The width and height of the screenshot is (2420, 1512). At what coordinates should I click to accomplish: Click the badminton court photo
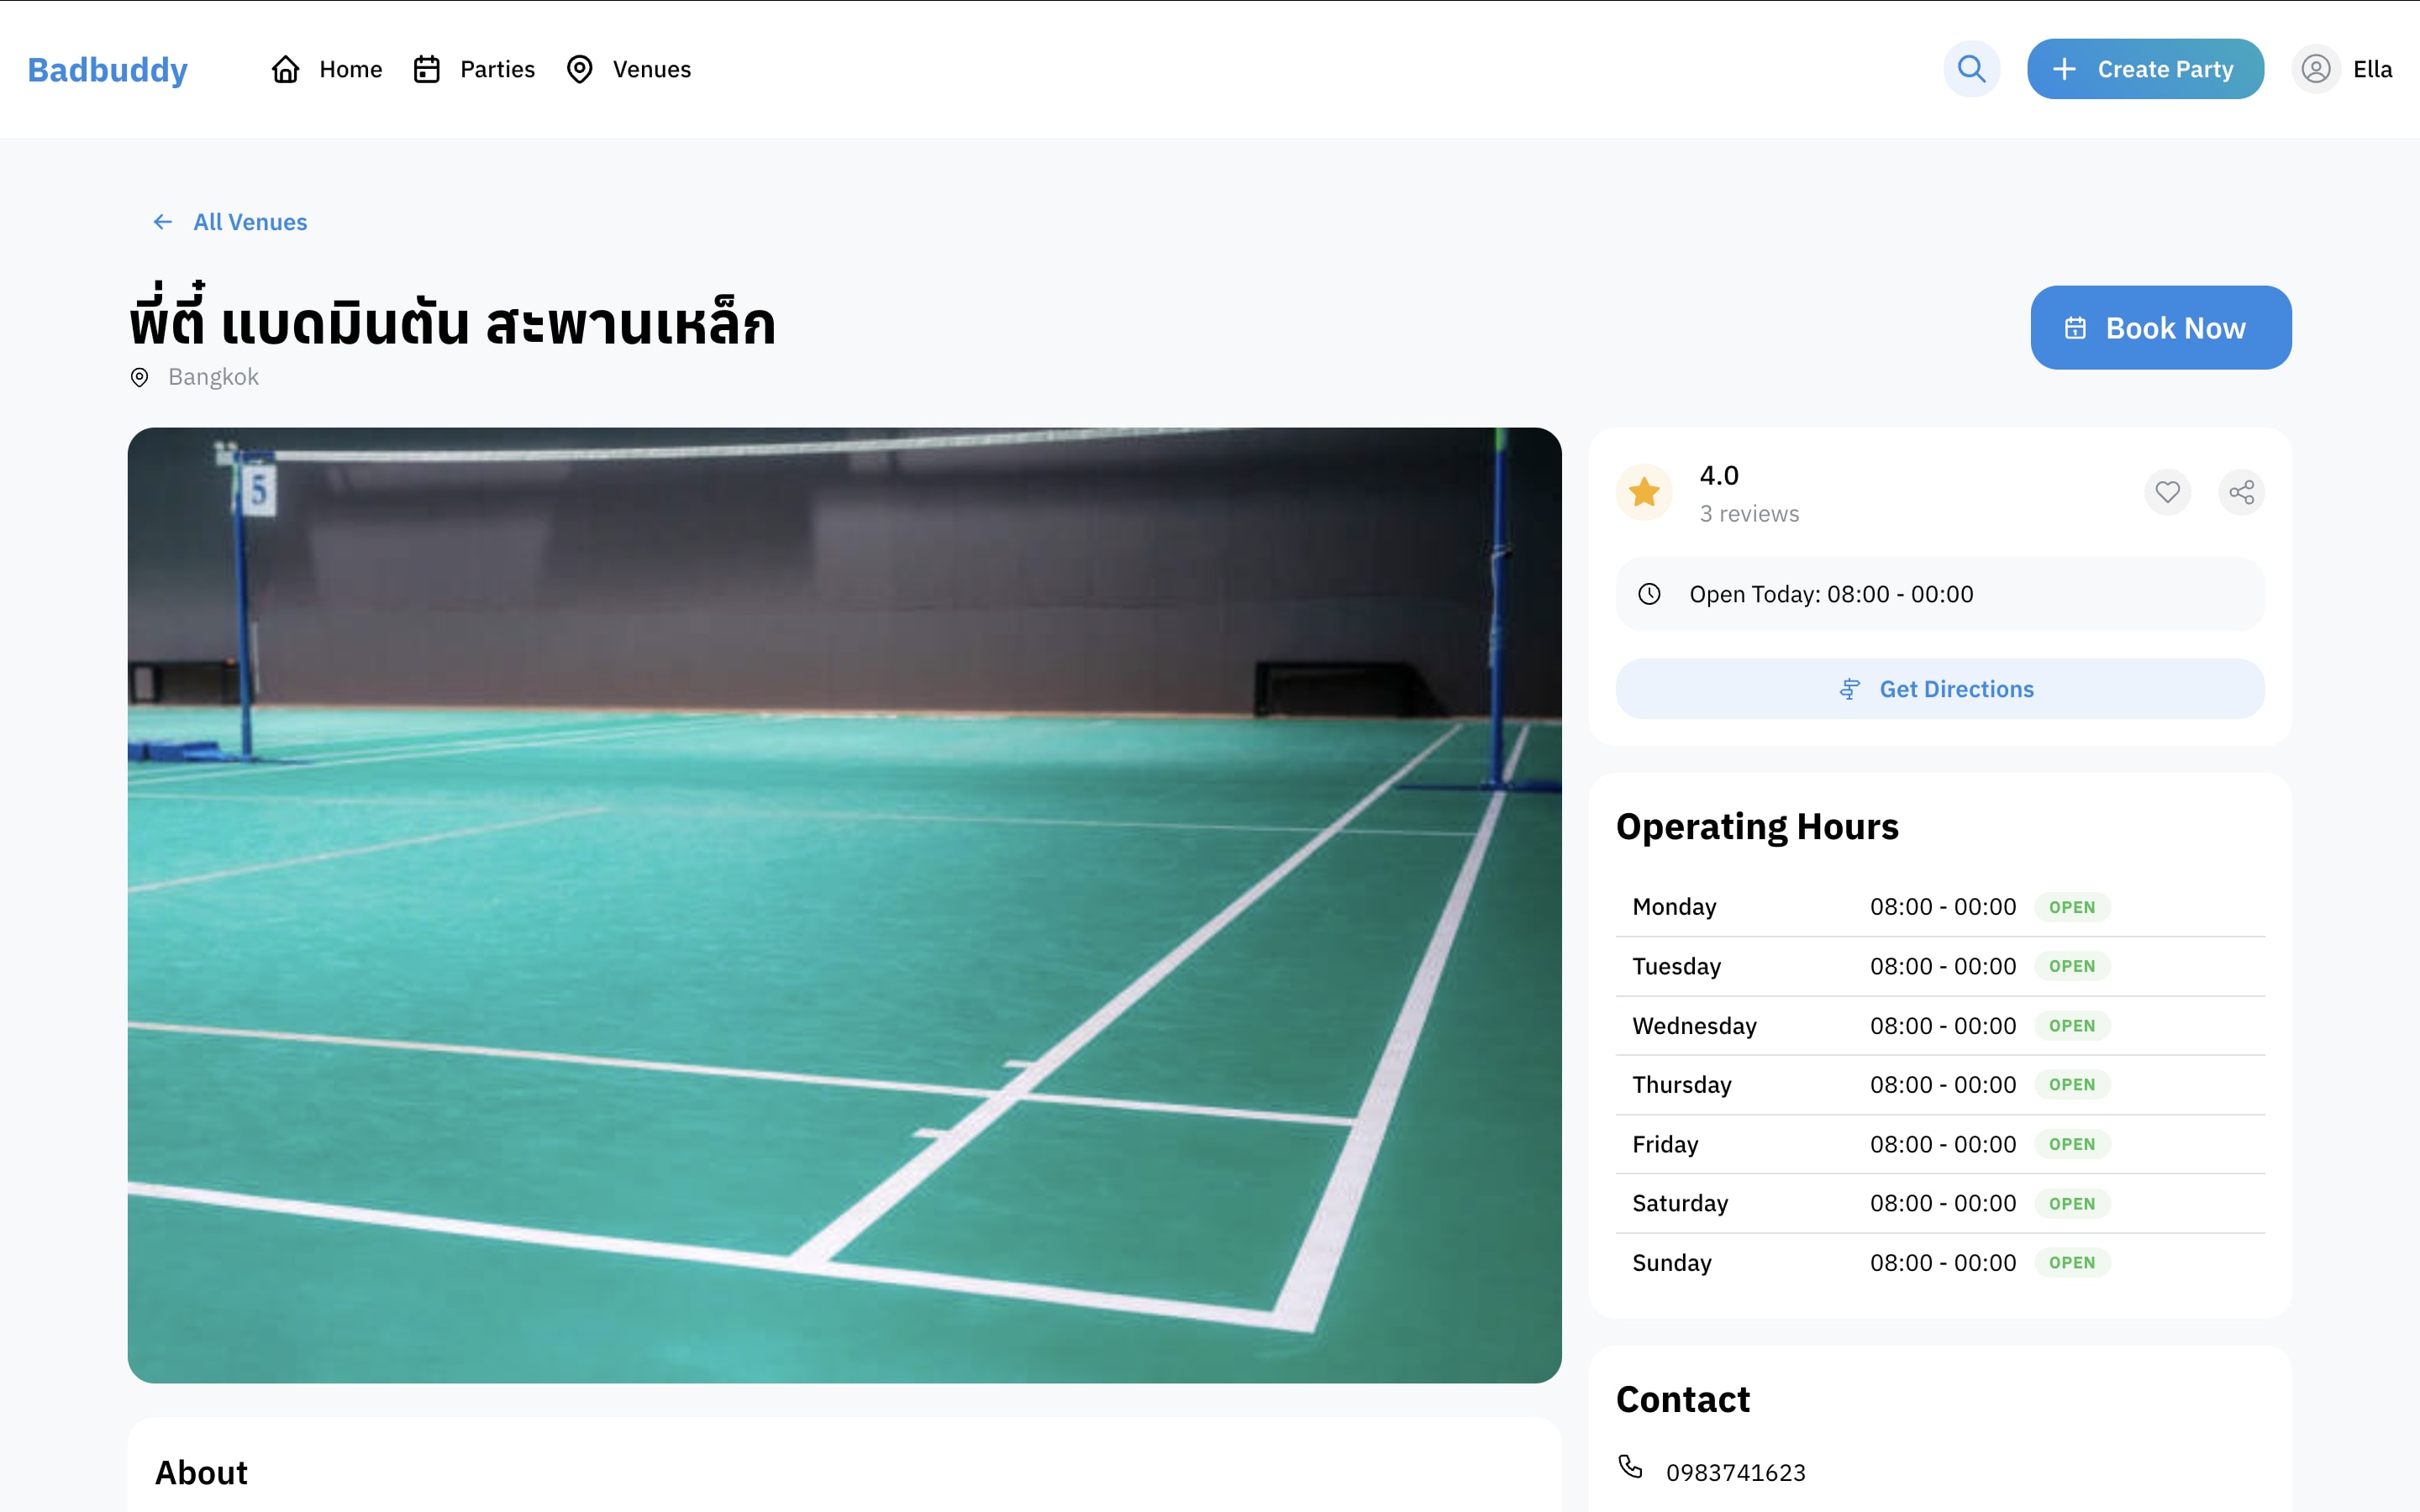[x=844, y=905]
